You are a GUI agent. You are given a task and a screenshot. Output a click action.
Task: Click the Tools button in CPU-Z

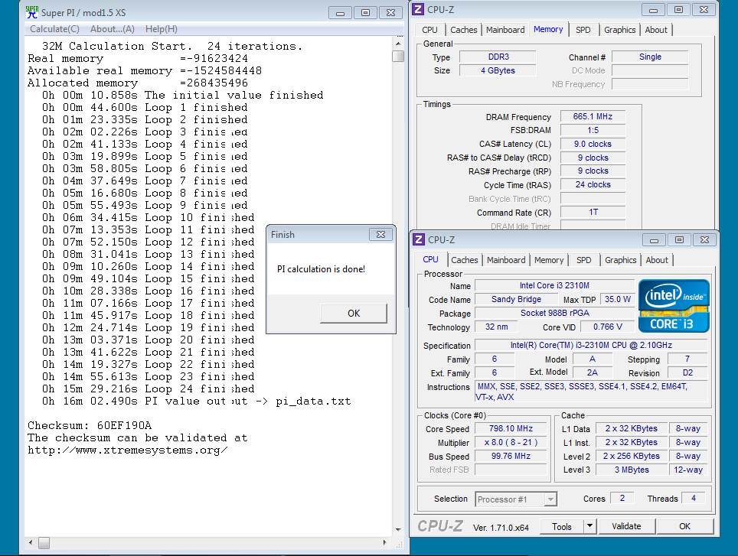point(562,526)
